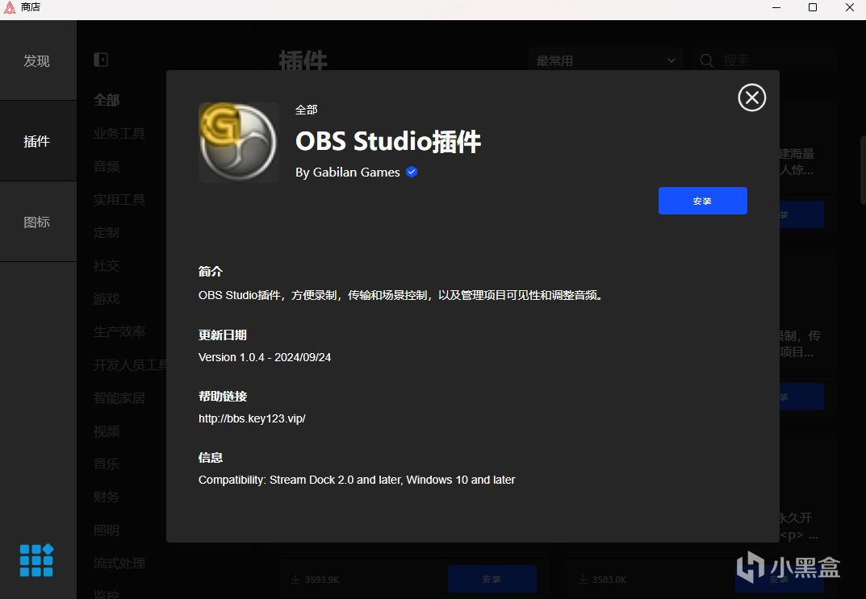Minimize the 商店 window

[x=776, y=7]
